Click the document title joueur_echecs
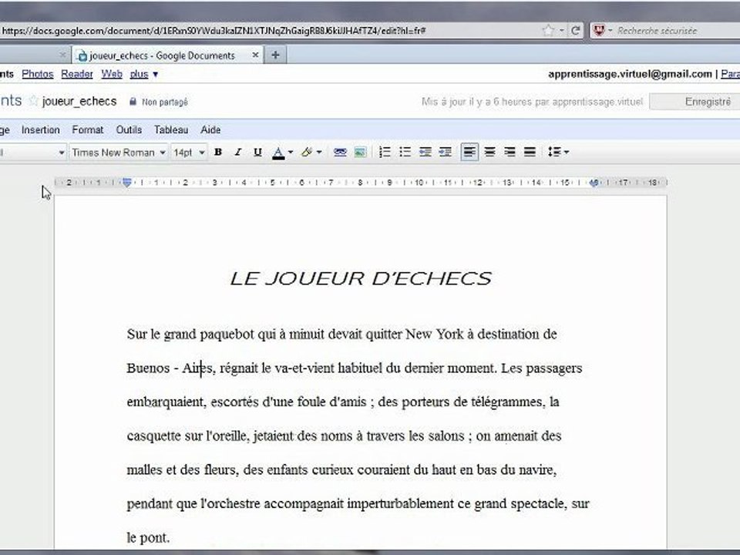Screen dimensions: 740x555 click(79, 102)
